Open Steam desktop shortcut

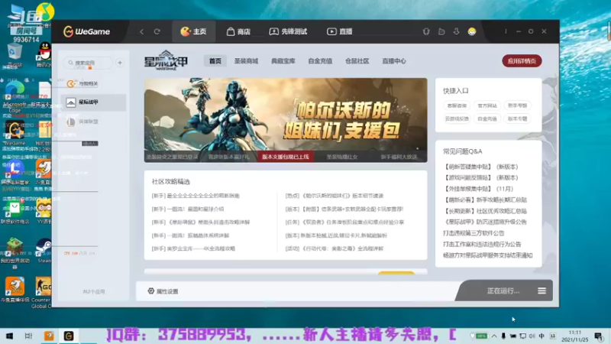[x=44, y=251]
